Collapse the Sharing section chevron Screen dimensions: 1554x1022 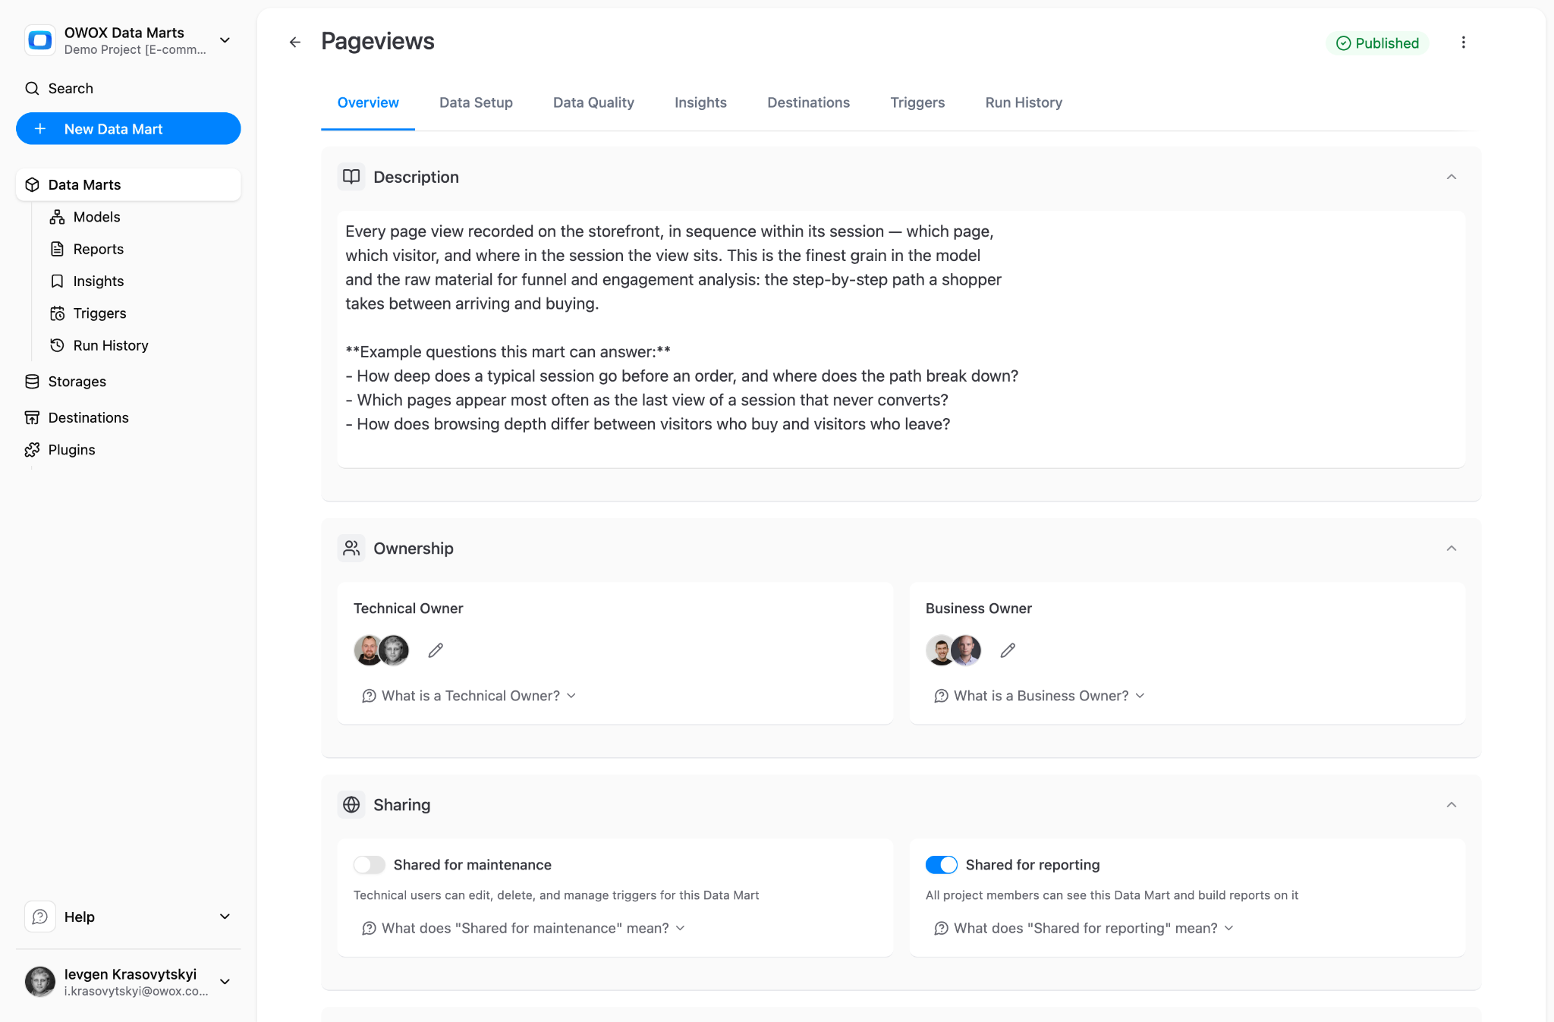click(1451, 805)
